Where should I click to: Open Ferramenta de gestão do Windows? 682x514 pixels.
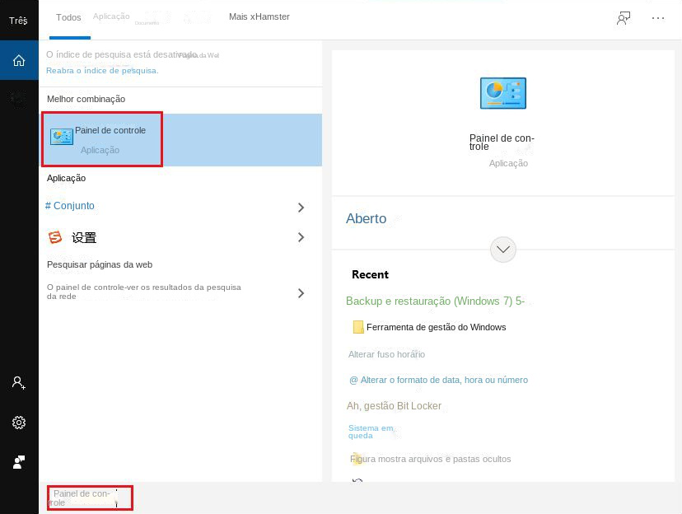tap(436, 327)
